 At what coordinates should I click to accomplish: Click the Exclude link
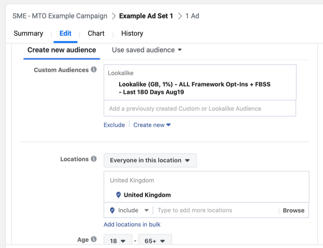pos(114,125)
